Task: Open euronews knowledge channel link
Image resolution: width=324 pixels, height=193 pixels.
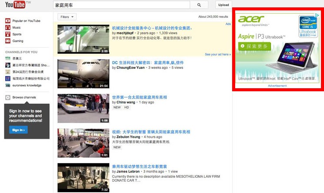Action: pyautogui.click(x=27, y=85)
